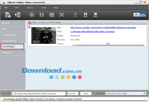The image size is (149, 102).
Task: Click the video thumbnail showing 04:14
Action: point(44,36)
